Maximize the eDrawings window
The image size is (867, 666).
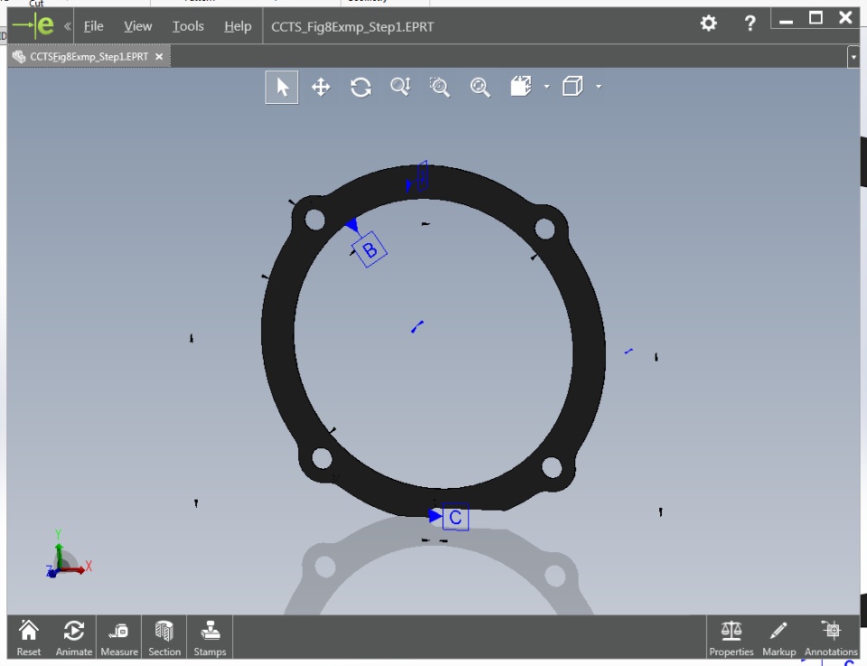coord(816,18)
